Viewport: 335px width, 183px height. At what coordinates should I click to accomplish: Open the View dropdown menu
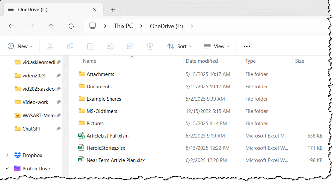(x=217, y=46)
